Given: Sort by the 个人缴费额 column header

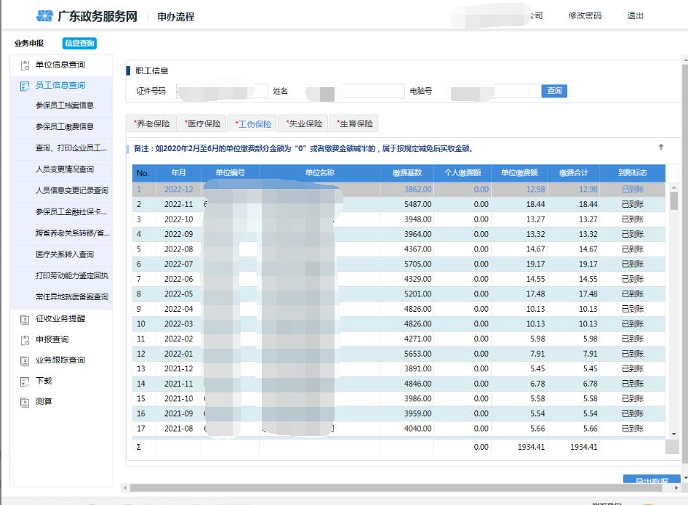Looking at the screenshot, I should (463, 173).
